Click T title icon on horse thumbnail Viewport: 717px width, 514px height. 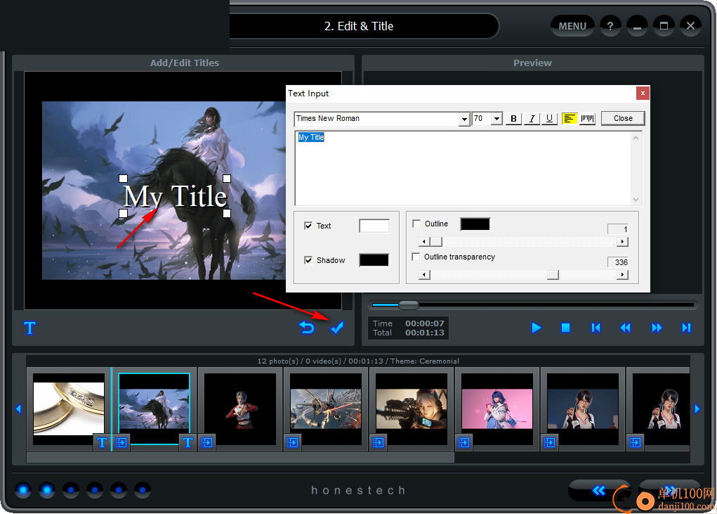tap(188, 442)
